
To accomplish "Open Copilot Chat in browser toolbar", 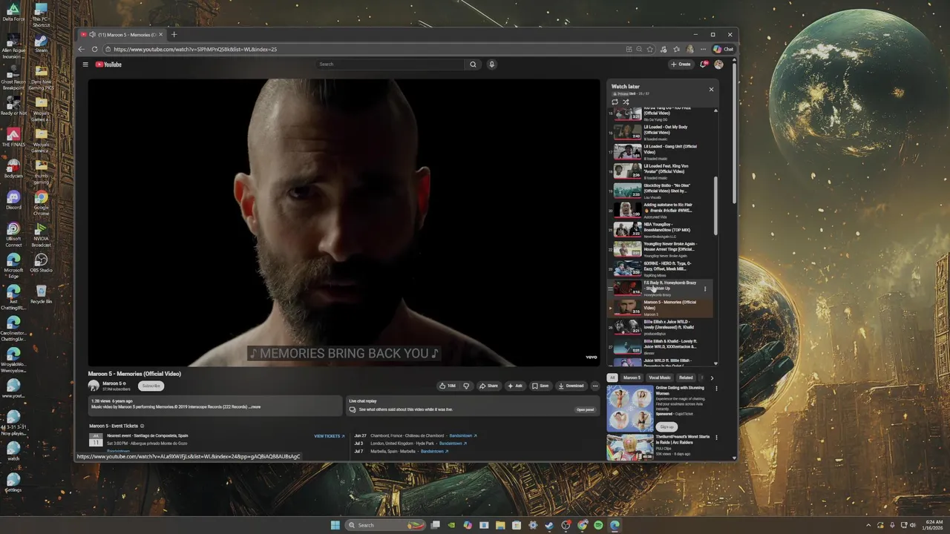I will click(x=724, y=49).
